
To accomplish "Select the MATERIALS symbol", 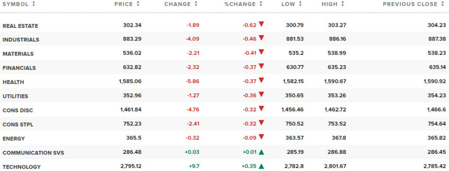I will [18, 54].
